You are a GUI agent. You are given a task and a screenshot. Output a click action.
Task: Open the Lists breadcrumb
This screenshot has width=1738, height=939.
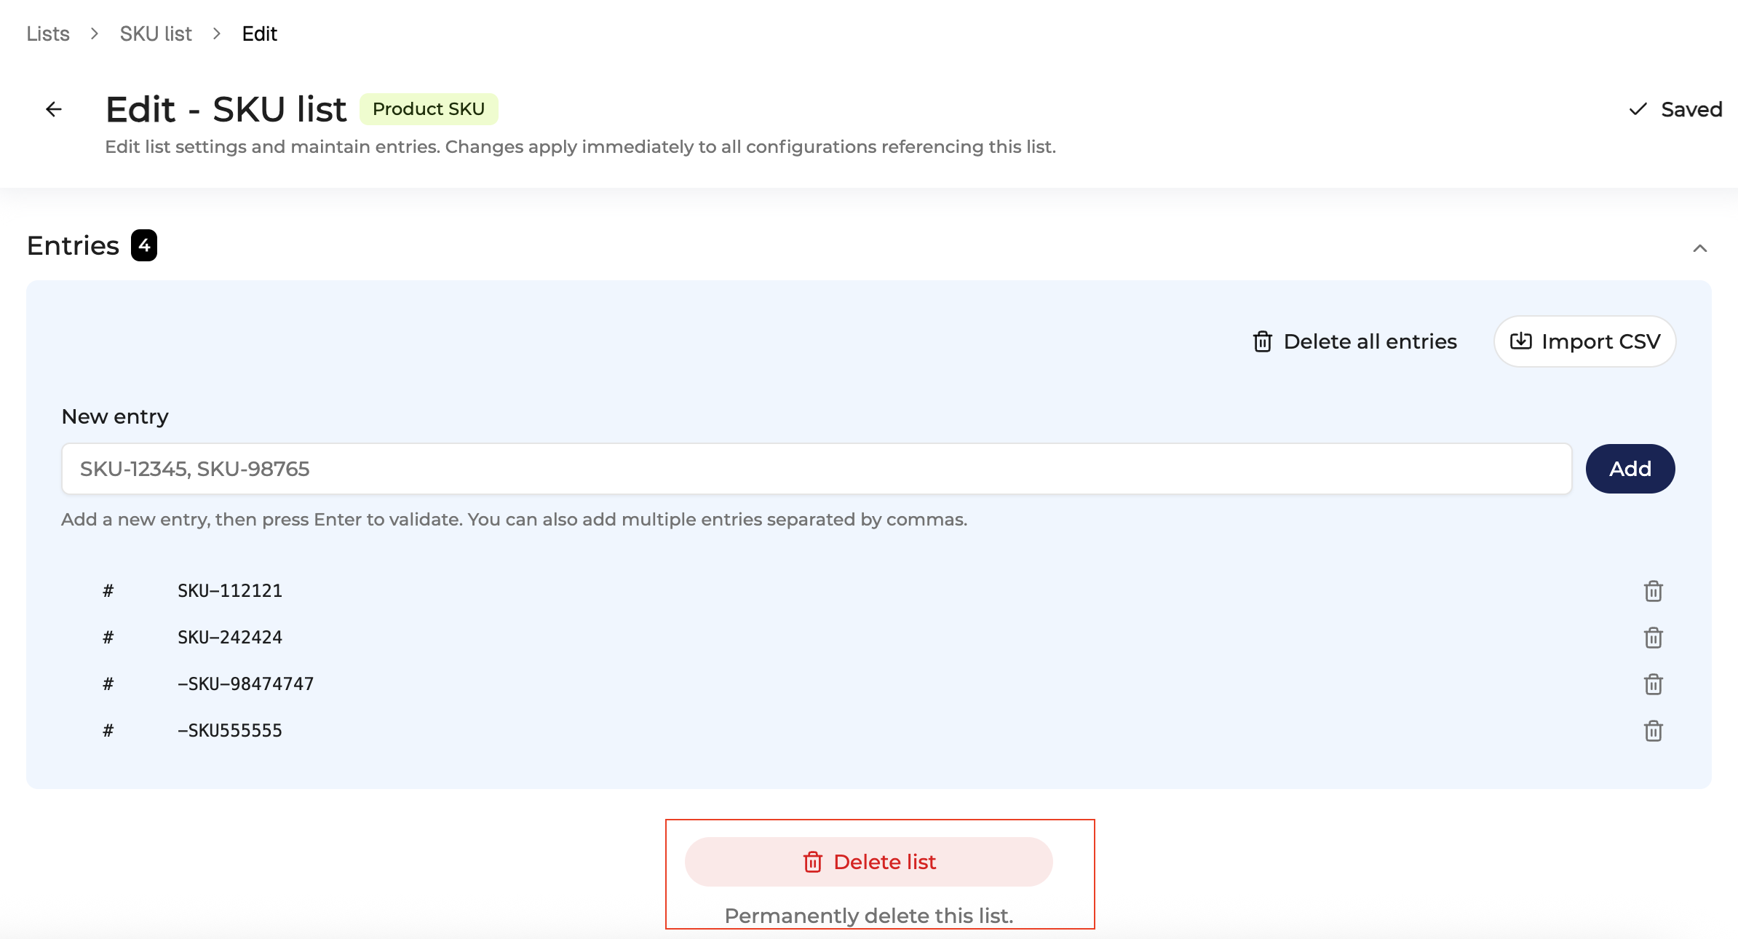coord(48,33)
